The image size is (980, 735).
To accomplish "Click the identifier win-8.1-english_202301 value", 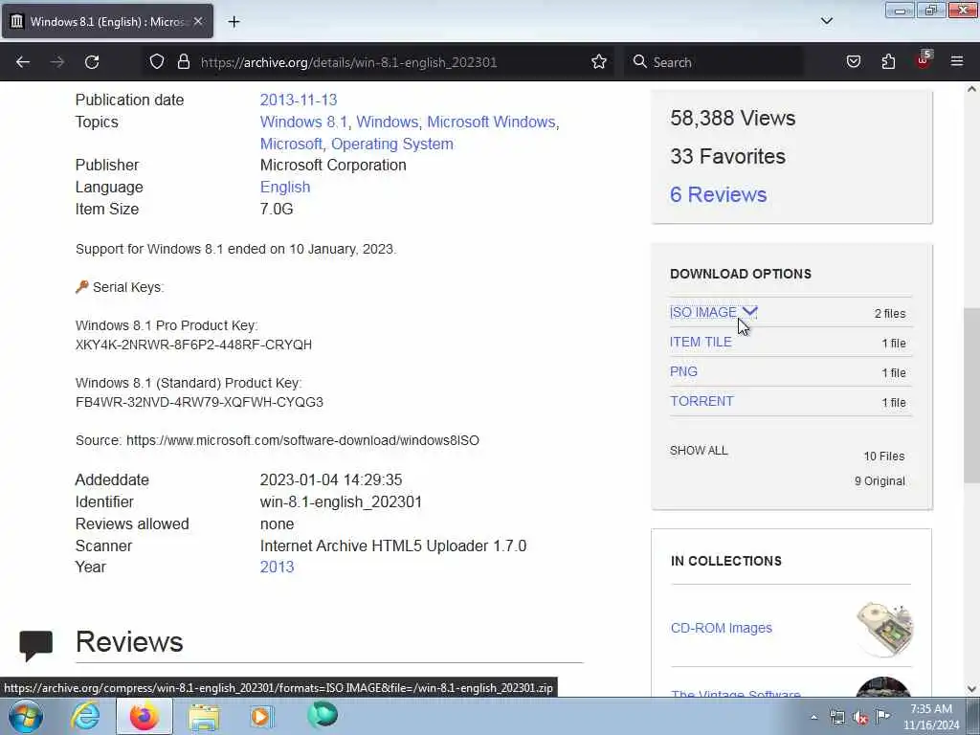I will [x=341, y=501].
